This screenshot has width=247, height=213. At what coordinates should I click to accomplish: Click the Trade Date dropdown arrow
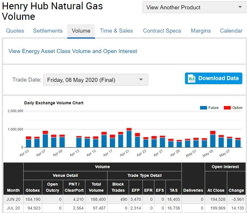[141, 80]
